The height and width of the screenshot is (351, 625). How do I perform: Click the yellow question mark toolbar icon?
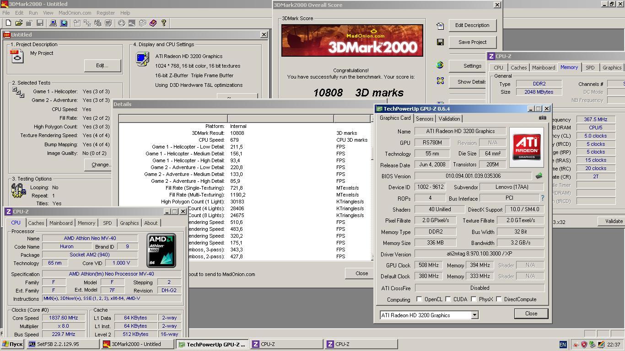coord(164,23)
